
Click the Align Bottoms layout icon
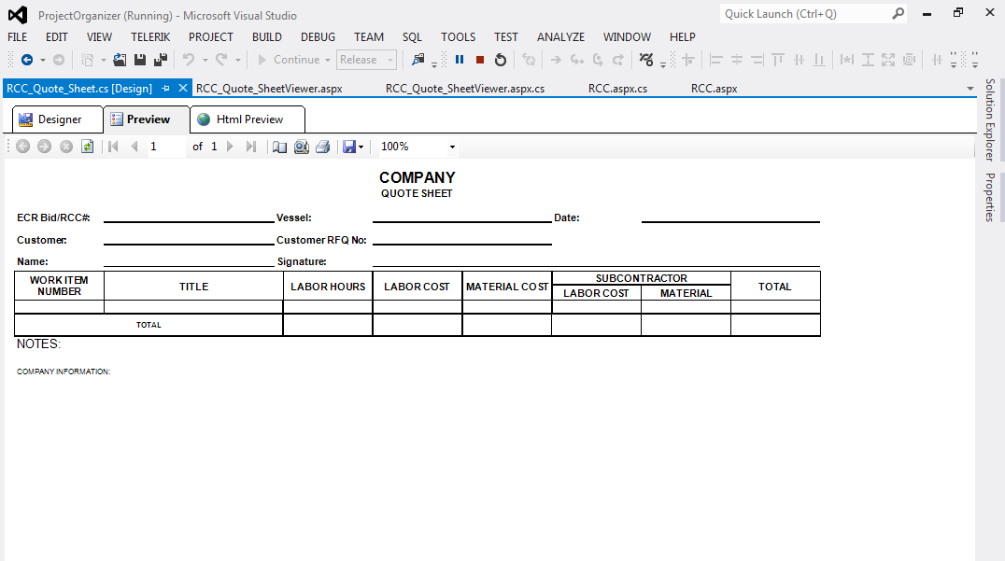pos(818,60)
